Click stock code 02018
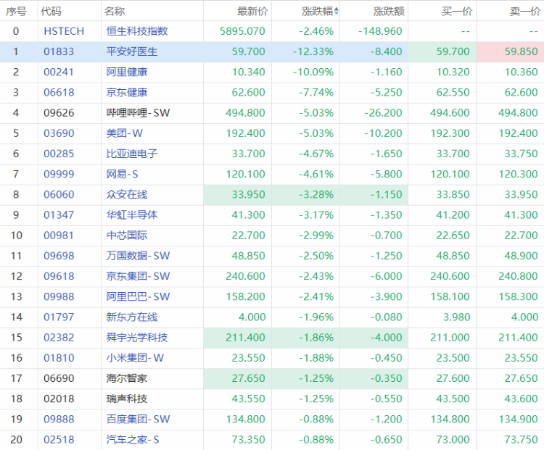544x450 pixels. coord(59,399)
